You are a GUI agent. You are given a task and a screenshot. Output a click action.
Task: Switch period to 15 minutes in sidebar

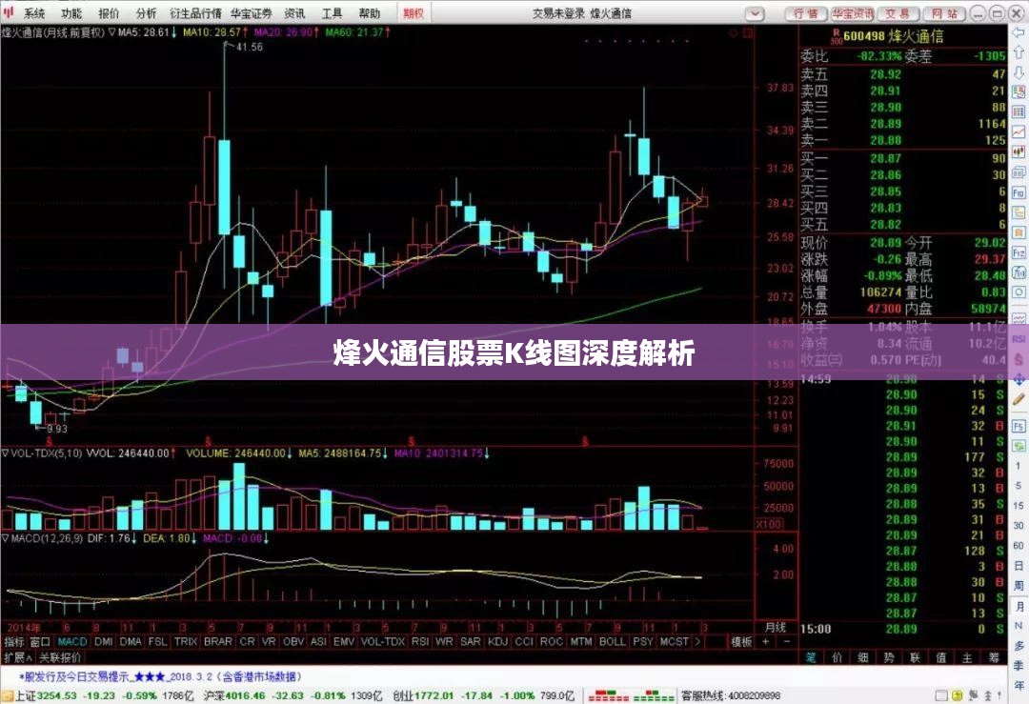pyautogui.click(x=1019, y=505)
